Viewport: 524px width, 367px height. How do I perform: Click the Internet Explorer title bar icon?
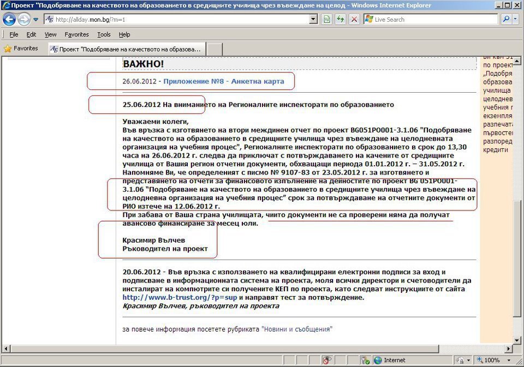tap(6, 5)
